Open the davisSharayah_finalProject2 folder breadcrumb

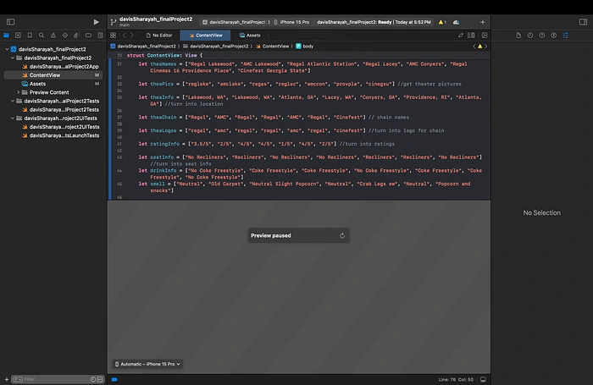pos(215,46)
